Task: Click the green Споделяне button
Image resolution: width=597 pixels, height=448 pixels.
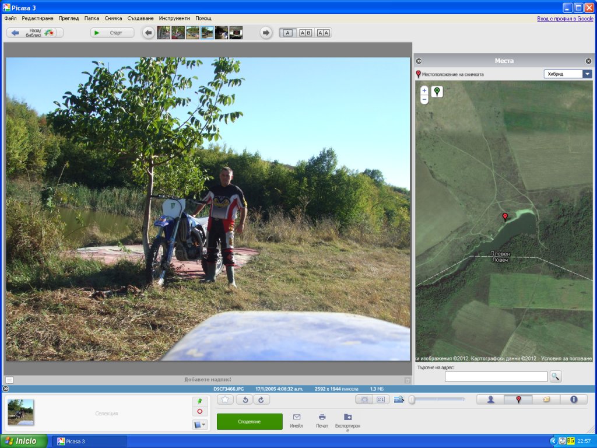Action: point(250,421)
